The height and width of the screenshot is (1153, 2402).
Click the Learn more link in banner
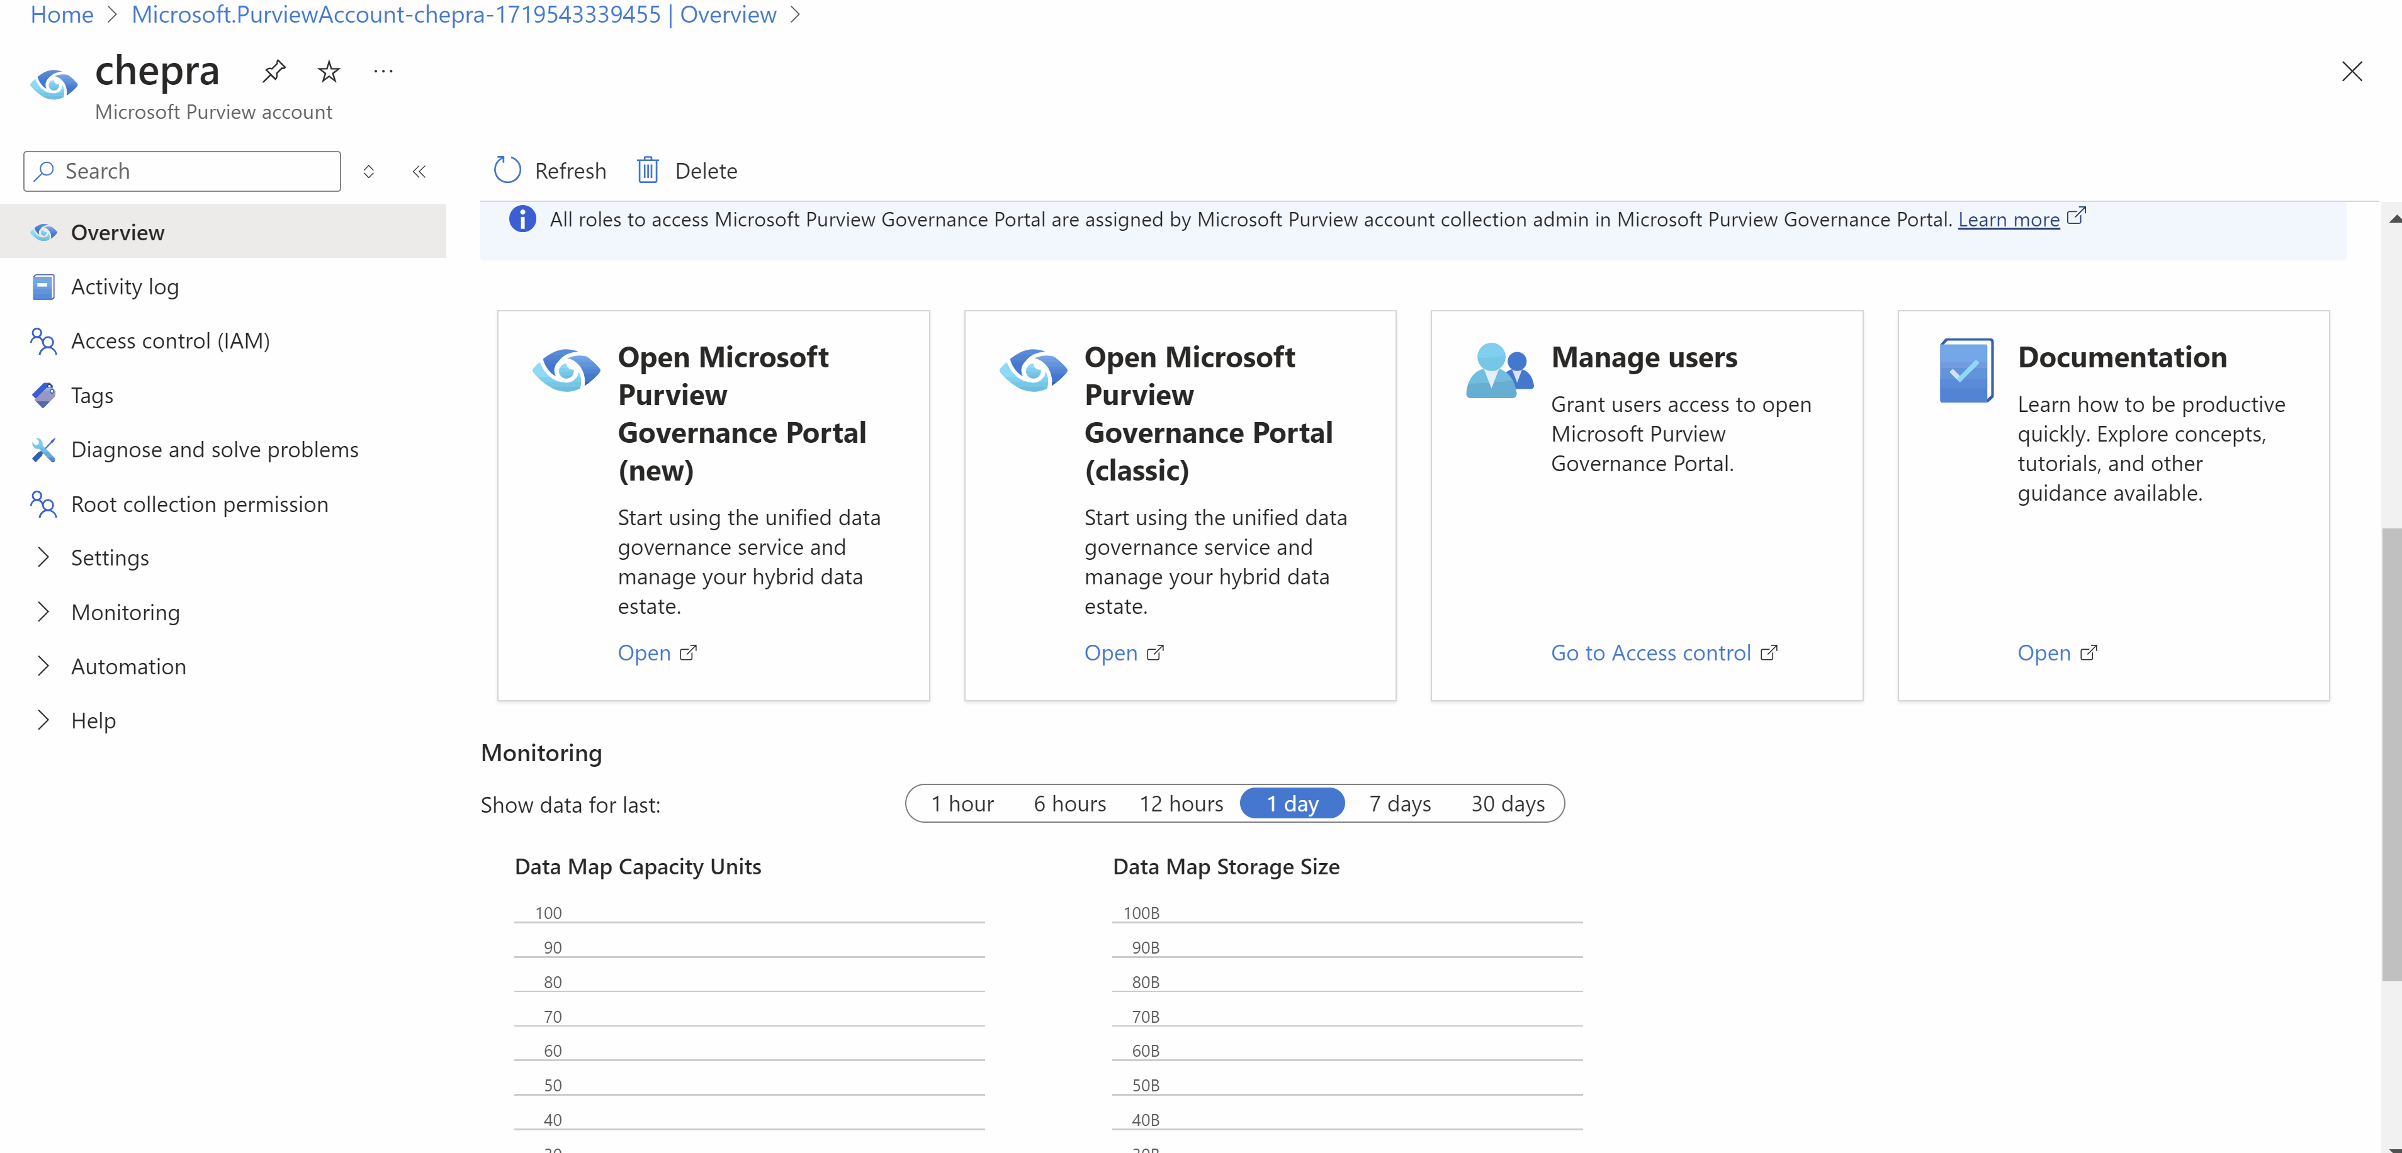[x=2009, y=219]
